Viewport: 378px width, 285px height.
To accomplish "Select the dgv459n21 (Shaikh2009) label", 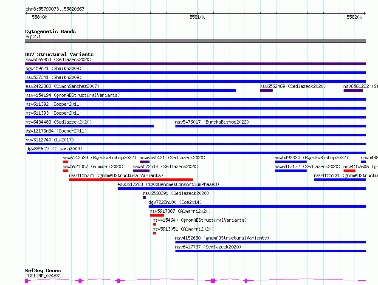I will (54, 68).
